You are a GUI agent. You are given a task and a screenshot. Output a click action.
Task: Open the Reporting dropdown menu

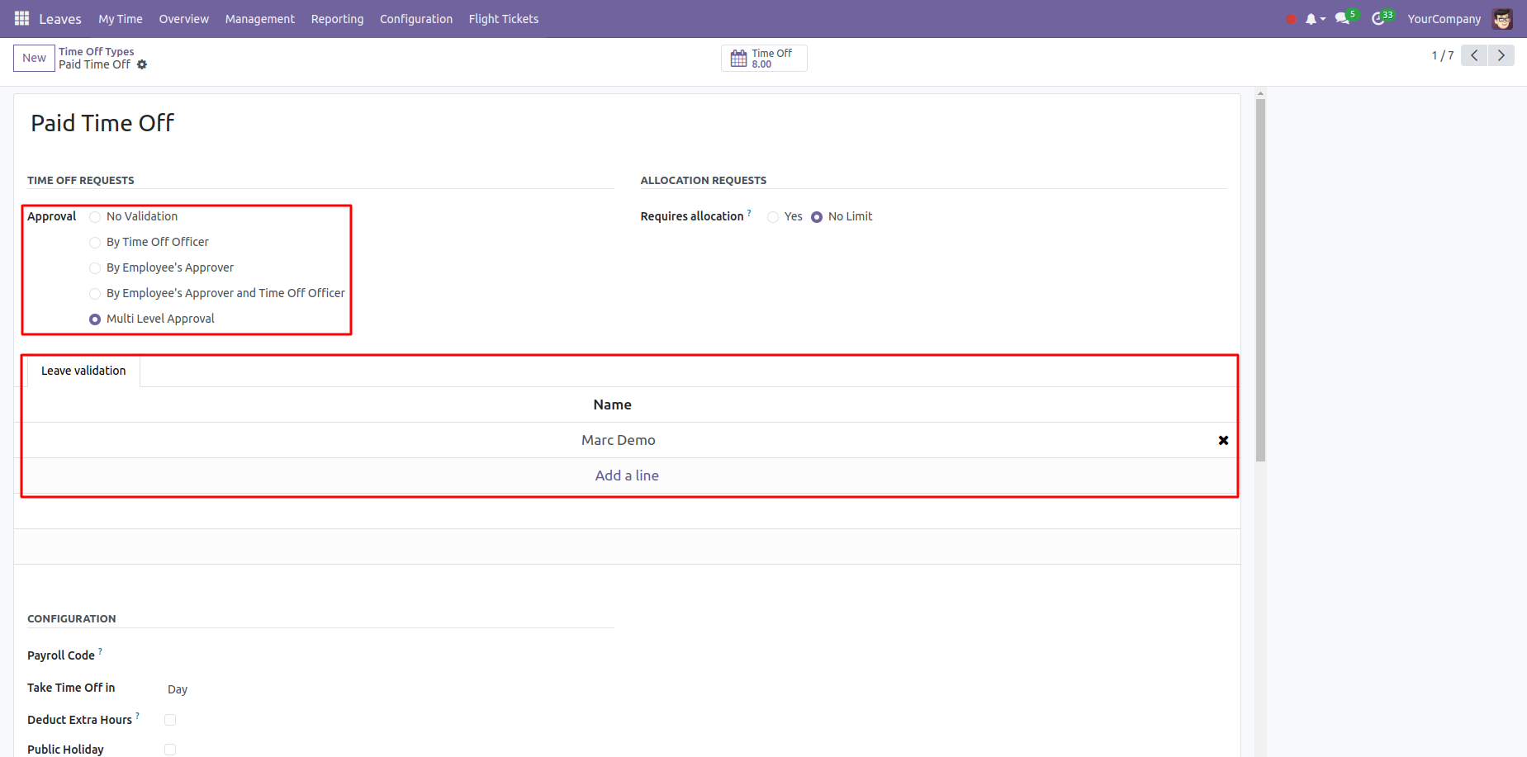click(337, 19)
